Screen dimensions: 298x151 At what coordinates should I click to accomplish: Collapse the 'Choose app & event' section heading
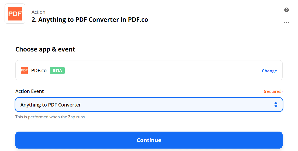pos(45,49)
